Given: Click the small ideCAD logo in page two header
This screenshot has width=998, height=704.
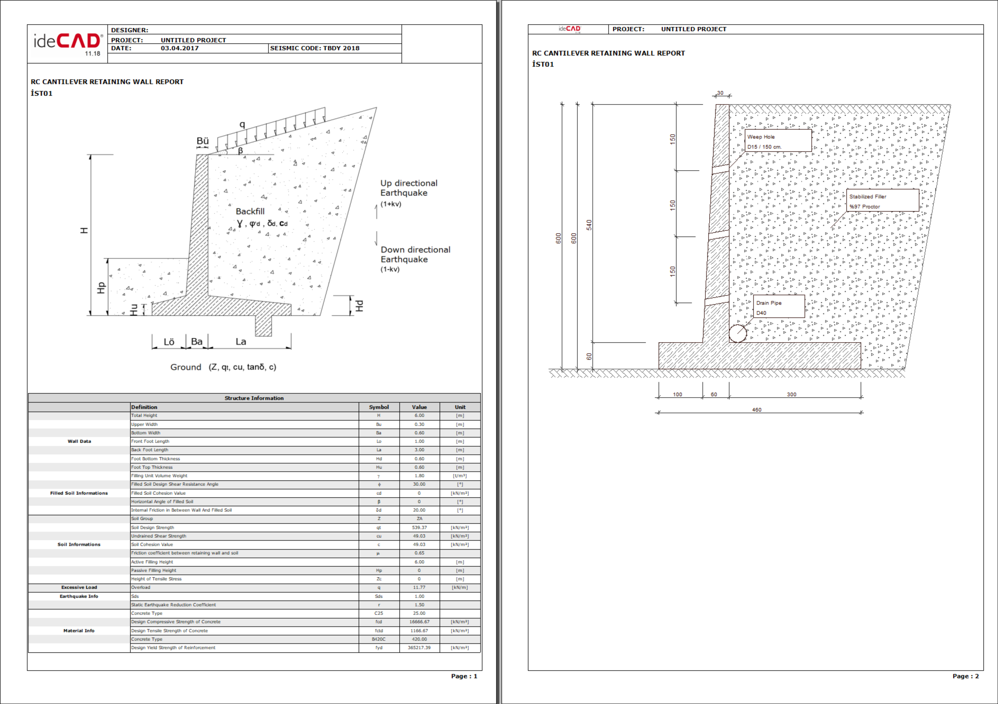Looking at the screenshot, I should tap(570, 29).
